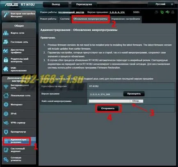Click the IPv6 globe icon
Viewport: 178px width, 167px height.
6,114
